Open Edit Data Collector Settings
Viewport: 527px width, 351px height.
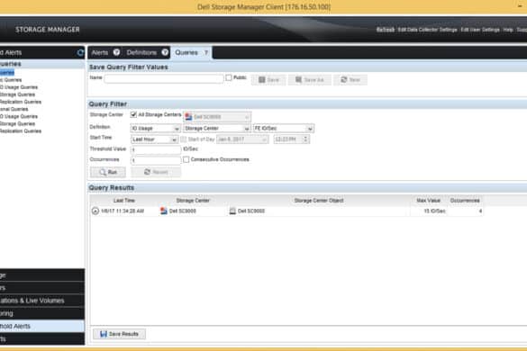point(427,30)
